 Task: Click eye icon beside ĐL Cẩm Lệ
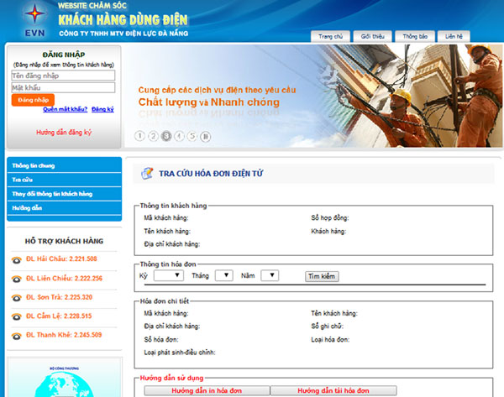point(17,316)
